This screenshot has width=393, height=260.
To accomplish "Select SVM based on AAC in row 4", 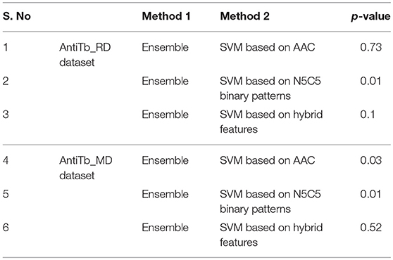I will point(267,160).
